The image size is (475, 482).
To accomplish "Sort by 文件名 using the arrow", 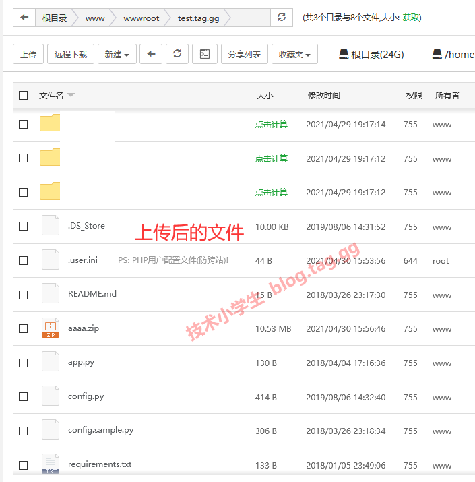I will click(71, 96).
